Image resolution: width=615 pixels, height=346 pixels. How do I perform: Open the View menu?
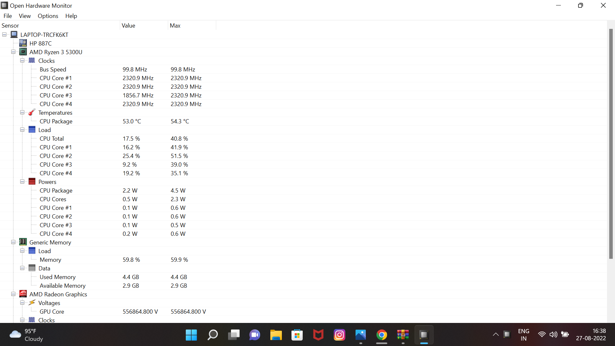25,16
